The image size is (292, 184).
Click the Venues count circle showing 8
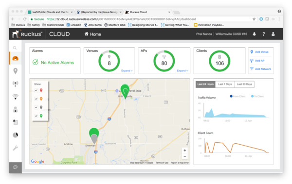[109, 61]
